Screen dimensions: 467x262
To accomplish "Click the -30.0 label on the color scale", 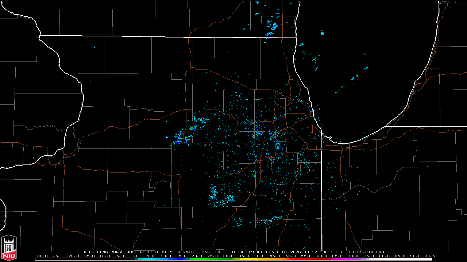I will click(41, 256).
